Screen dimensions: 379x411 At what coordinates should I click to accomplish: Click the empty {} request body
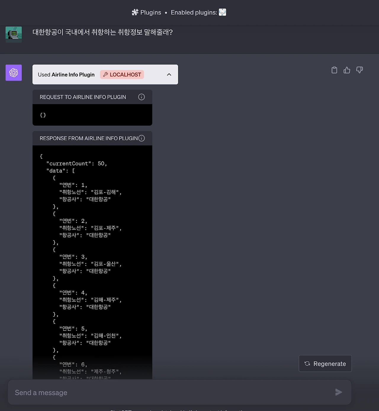[x=43, y=115]
